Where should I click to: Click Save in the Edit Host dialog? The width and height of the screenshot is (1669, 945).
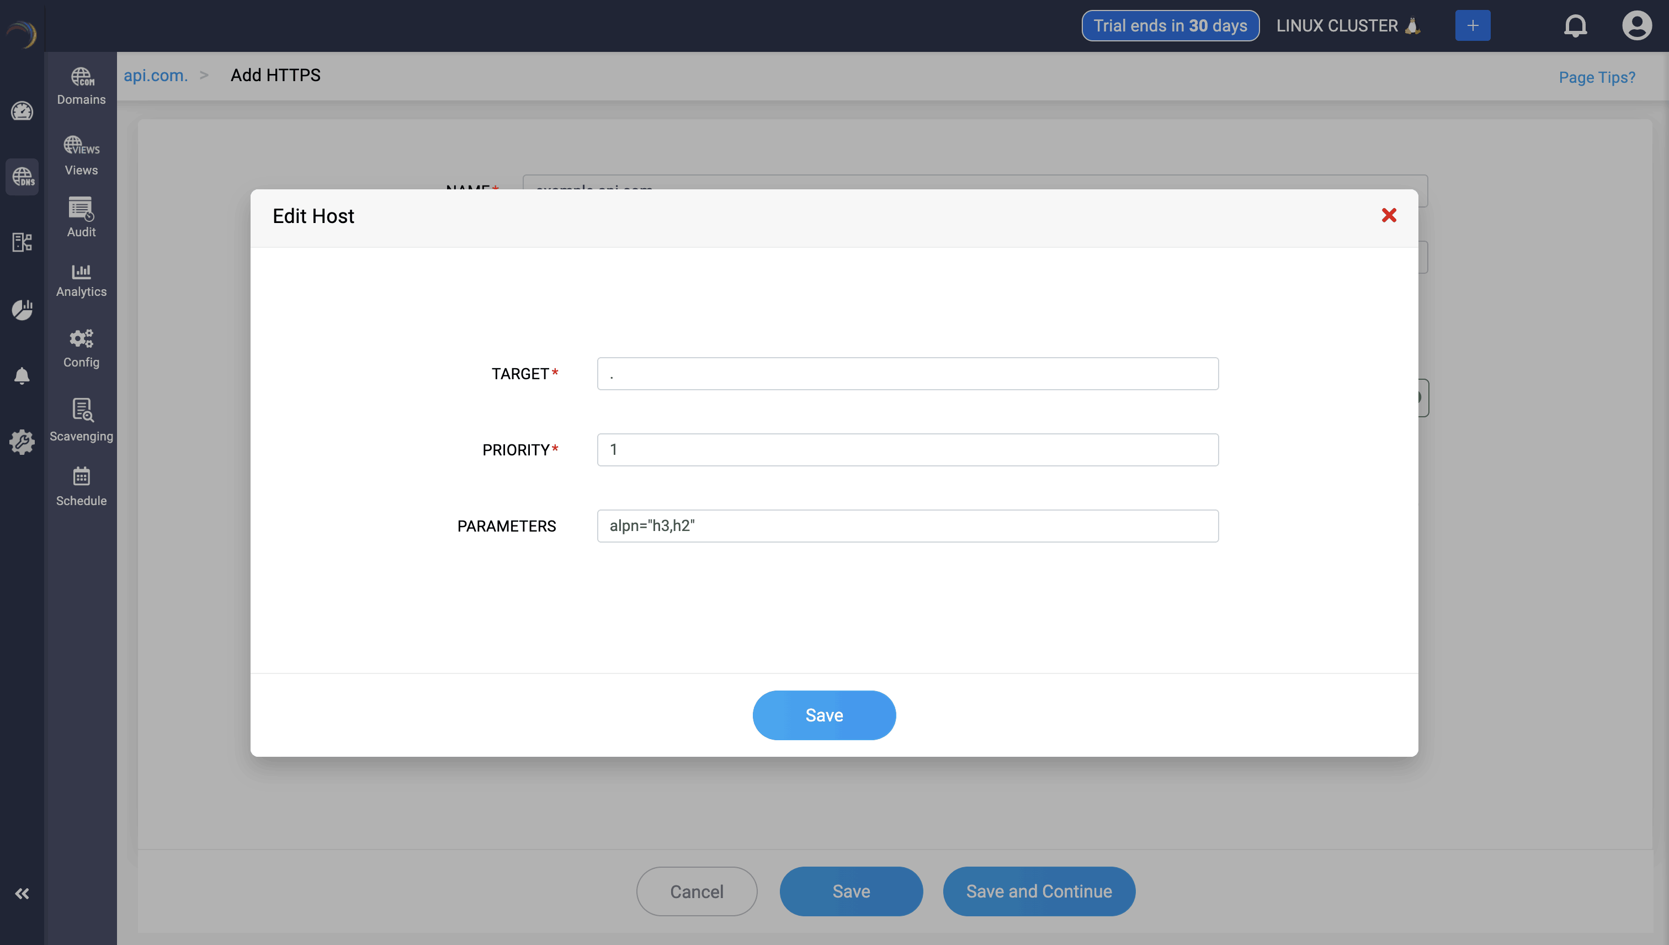click(824, 715)
